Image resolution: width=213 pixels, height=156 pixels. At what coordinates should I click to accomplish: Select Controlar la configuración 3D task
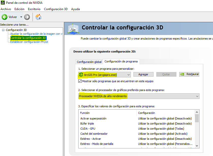pos(28,38)
